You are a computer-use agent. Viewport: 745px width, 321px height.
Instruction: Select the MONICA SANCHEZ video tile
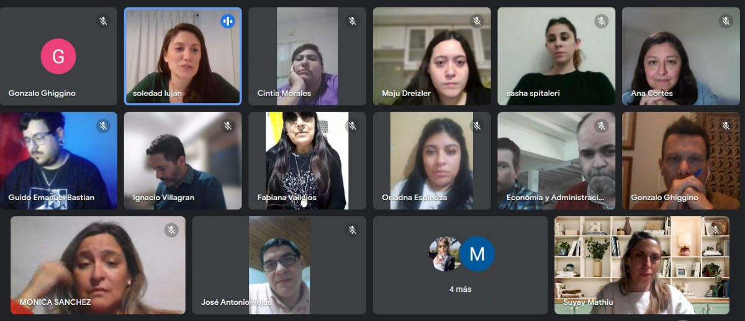pos(98,265)
